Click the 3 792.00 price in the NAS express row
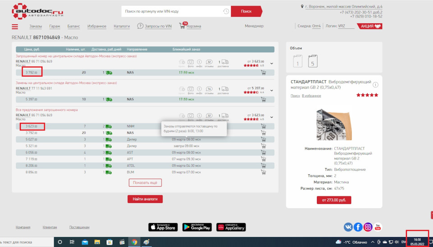This screenshot has height=247, width=433. (x=32, y=73)
